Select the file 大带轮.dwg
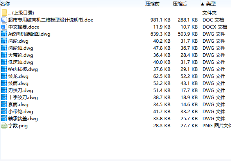The image size is (231, 161). [x=21, y=55]
